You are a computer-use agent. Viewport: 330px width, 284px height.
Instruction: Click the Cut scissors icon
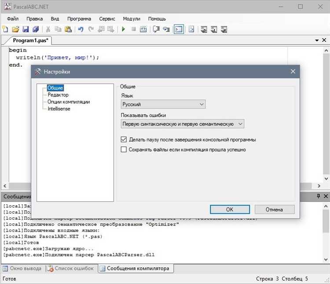[48, 30]
